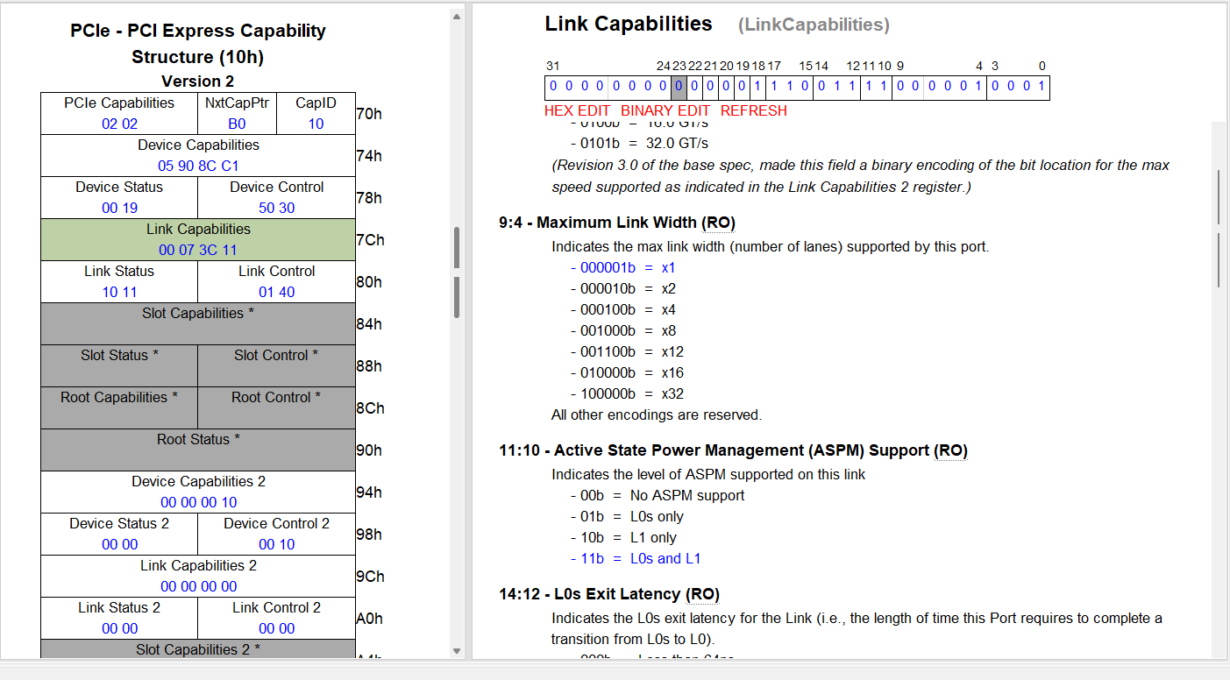
Task: Click the '000001b = x1' encoding row
Action: (623, 267)
